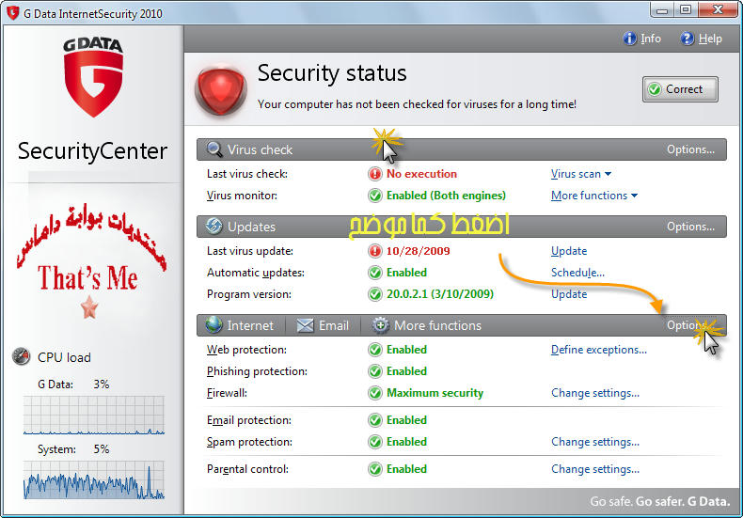
Task: Click the green check icon beside Virus monitor status
Action: 375,196
